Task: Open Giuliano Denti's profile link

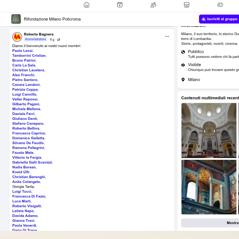Action: (25, 119)
